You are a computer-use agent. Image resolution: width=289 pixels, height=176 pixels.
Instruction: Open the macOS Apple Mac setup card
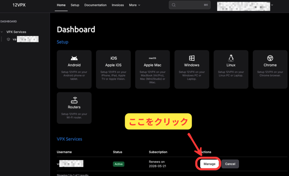coord(152,69)
